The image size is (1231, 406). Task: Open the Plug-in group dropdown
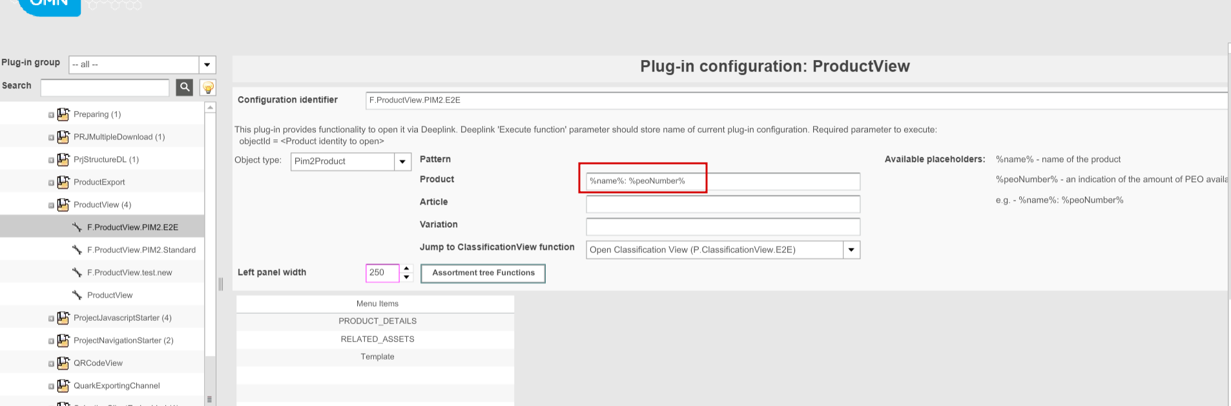(x=207, y=65)
